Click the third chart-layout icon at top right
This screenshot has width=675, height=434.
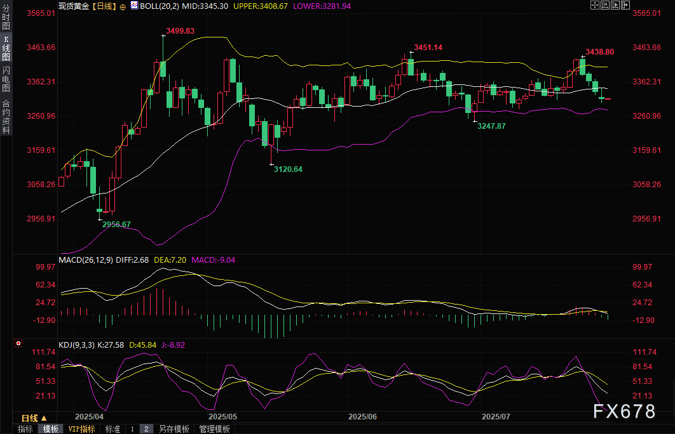point(614,6)
